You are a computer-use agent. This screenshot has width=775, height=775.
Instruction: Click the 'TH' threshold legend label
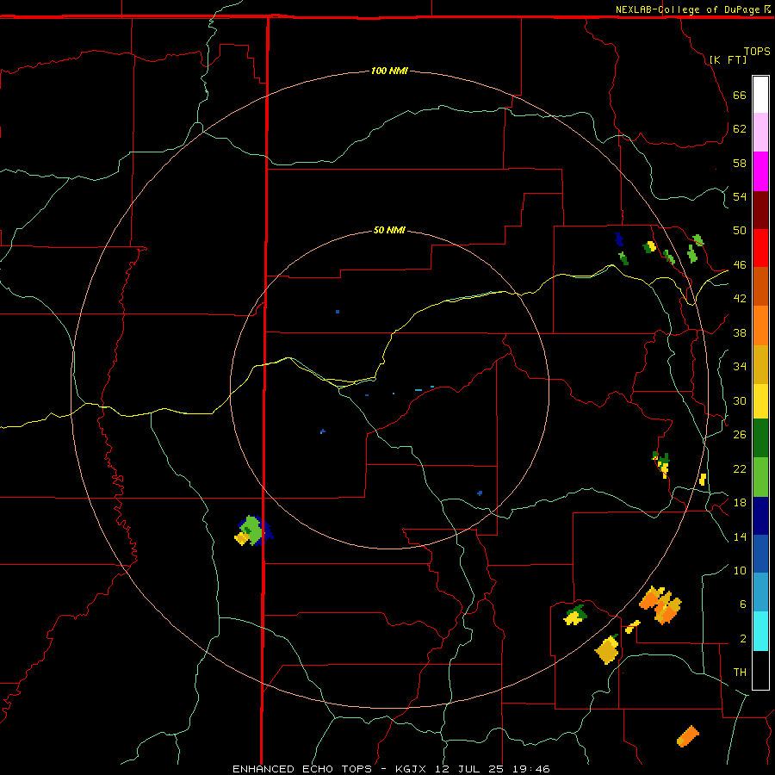[x=740, y=672]
